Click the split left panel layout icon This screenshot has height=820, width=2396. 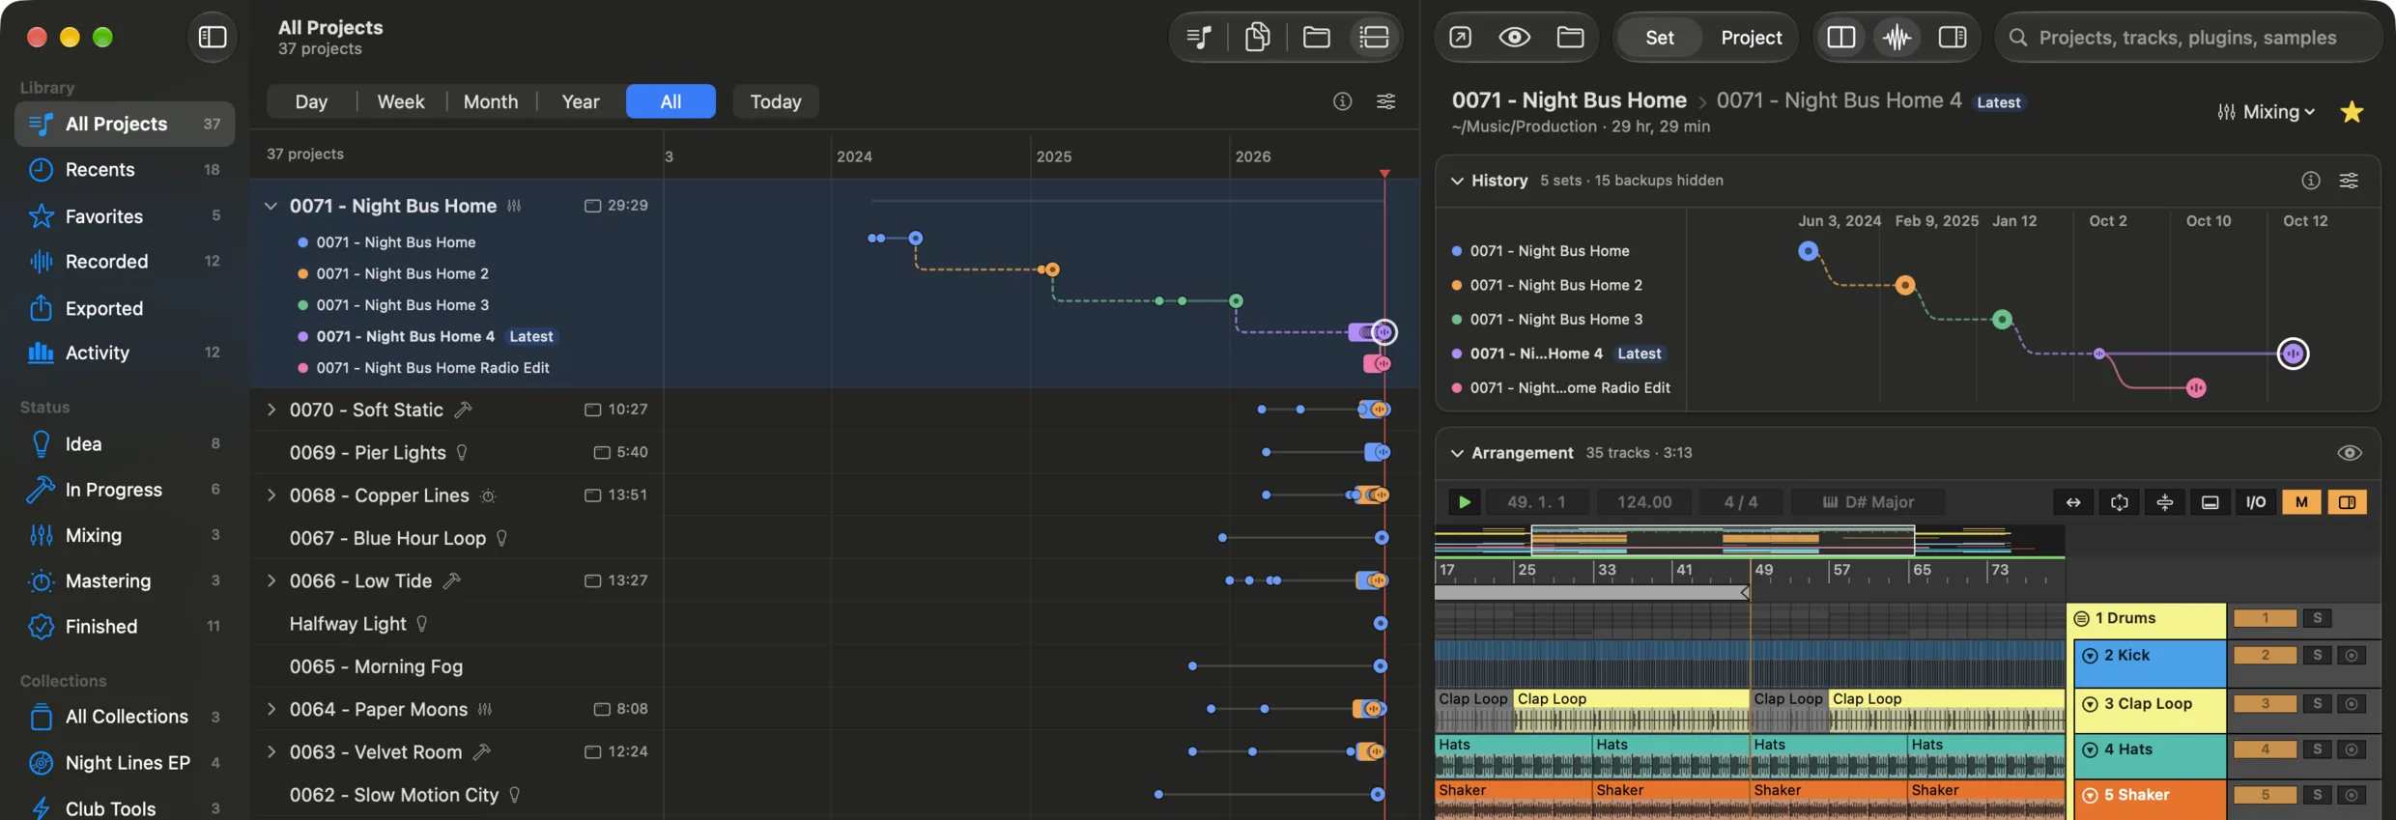point(1840,38)
